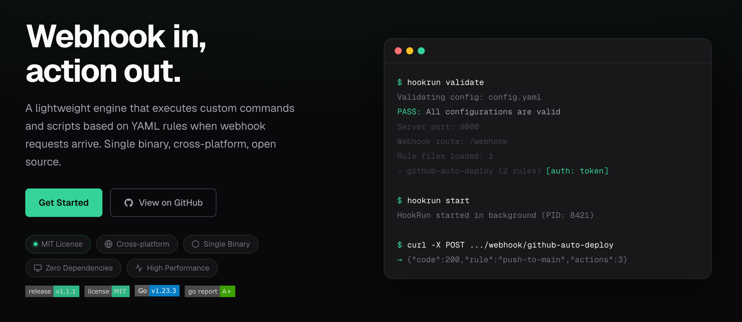Viewport: 742px width, 322px height.
Task: Click the 'hookrun start' command line
Action: pos(433,201)
